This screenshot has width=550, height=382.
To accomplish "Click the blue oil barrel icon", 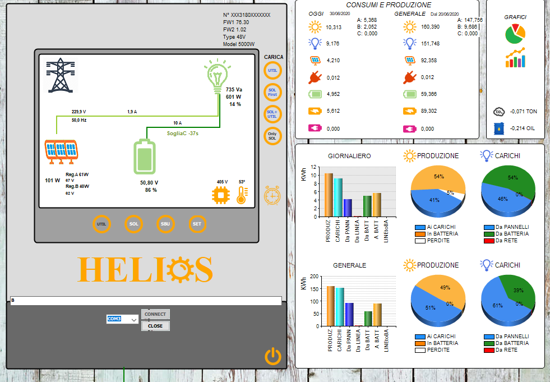I will pyautogui.click(x=499, y=128).
